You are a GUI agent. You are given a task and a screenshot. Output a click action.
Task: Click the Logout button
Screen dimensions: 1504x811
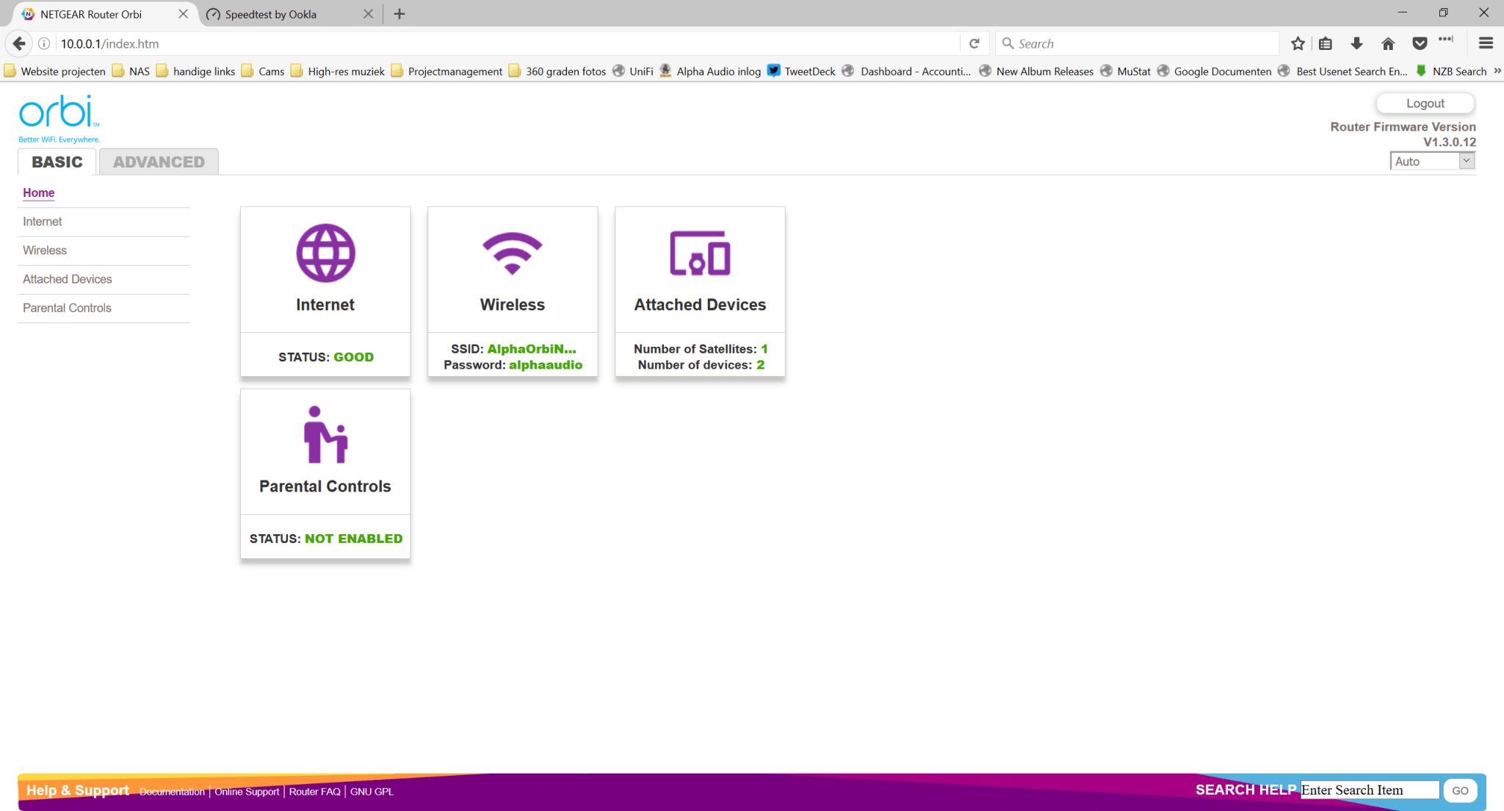point(1425,104)
